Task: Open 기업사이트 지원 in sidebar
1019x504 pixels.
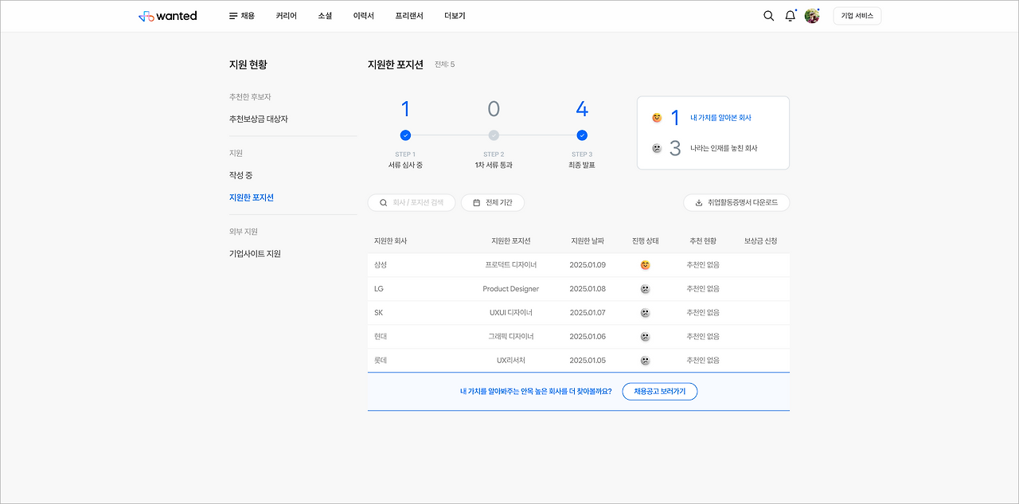Action: [x=255, y=254]
